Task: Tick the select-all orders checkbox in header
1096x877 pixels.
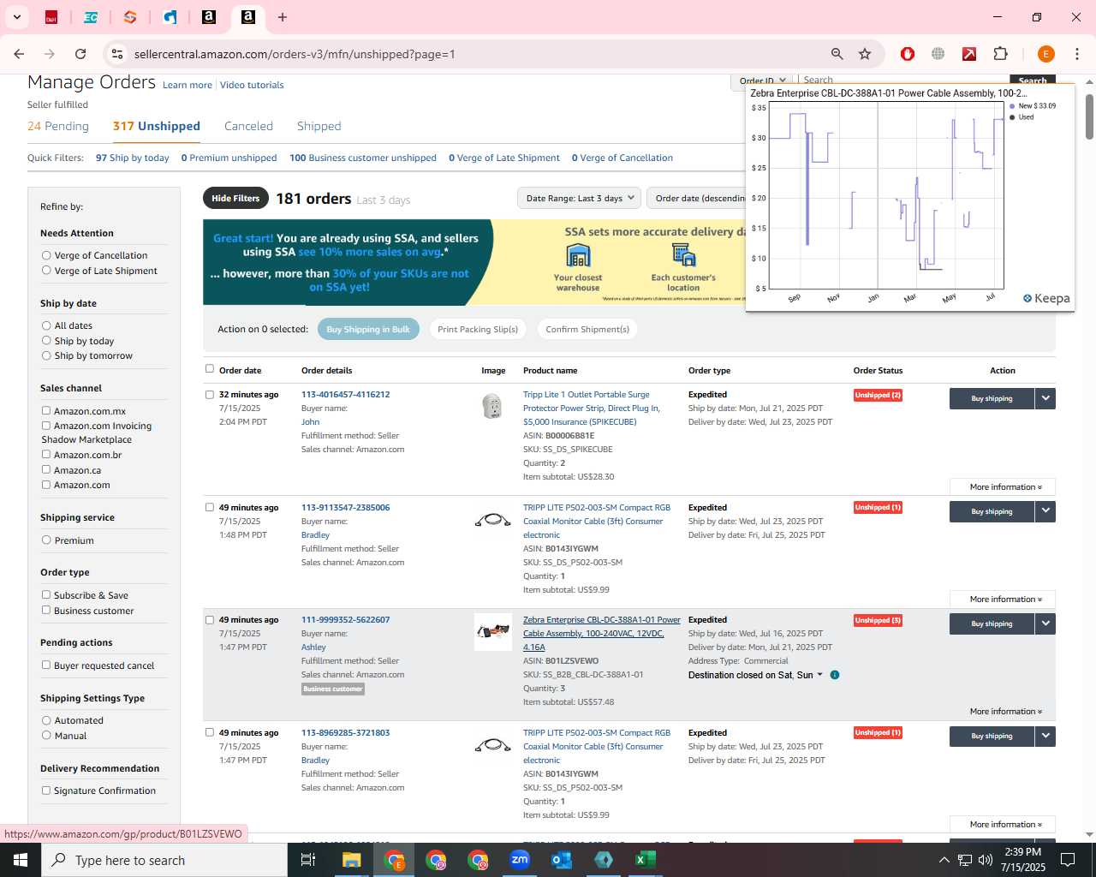Action: click(x=210, y=369)
